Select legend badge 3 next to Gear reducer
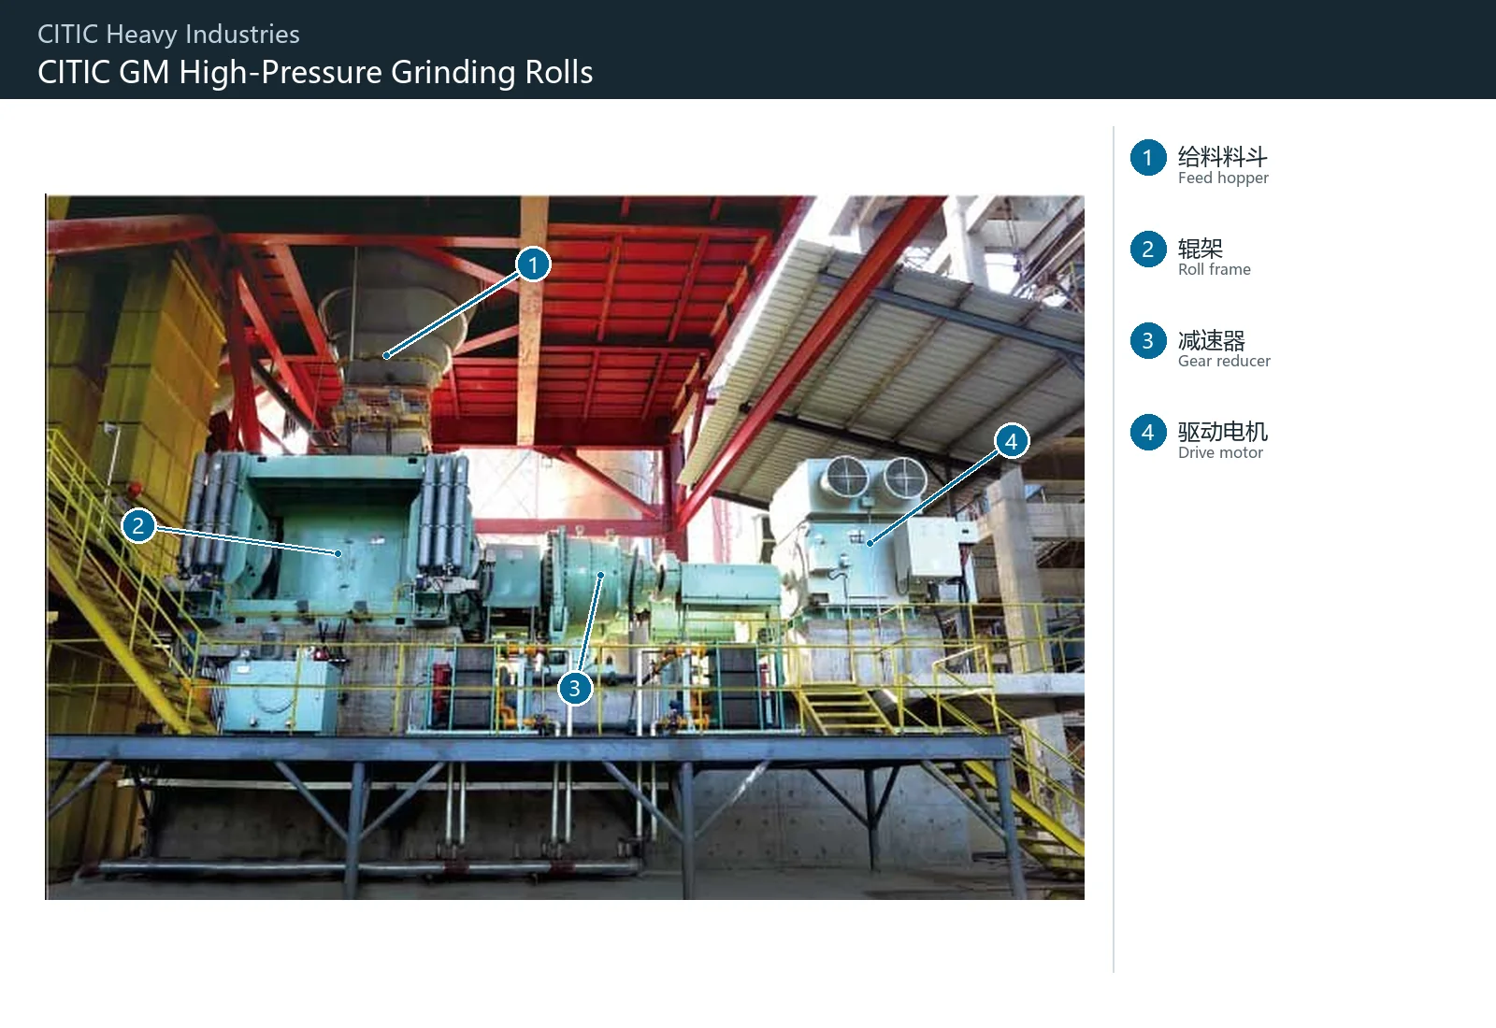The height and width of the screenshot is (1028, 1496). (x=1148, y=341)
